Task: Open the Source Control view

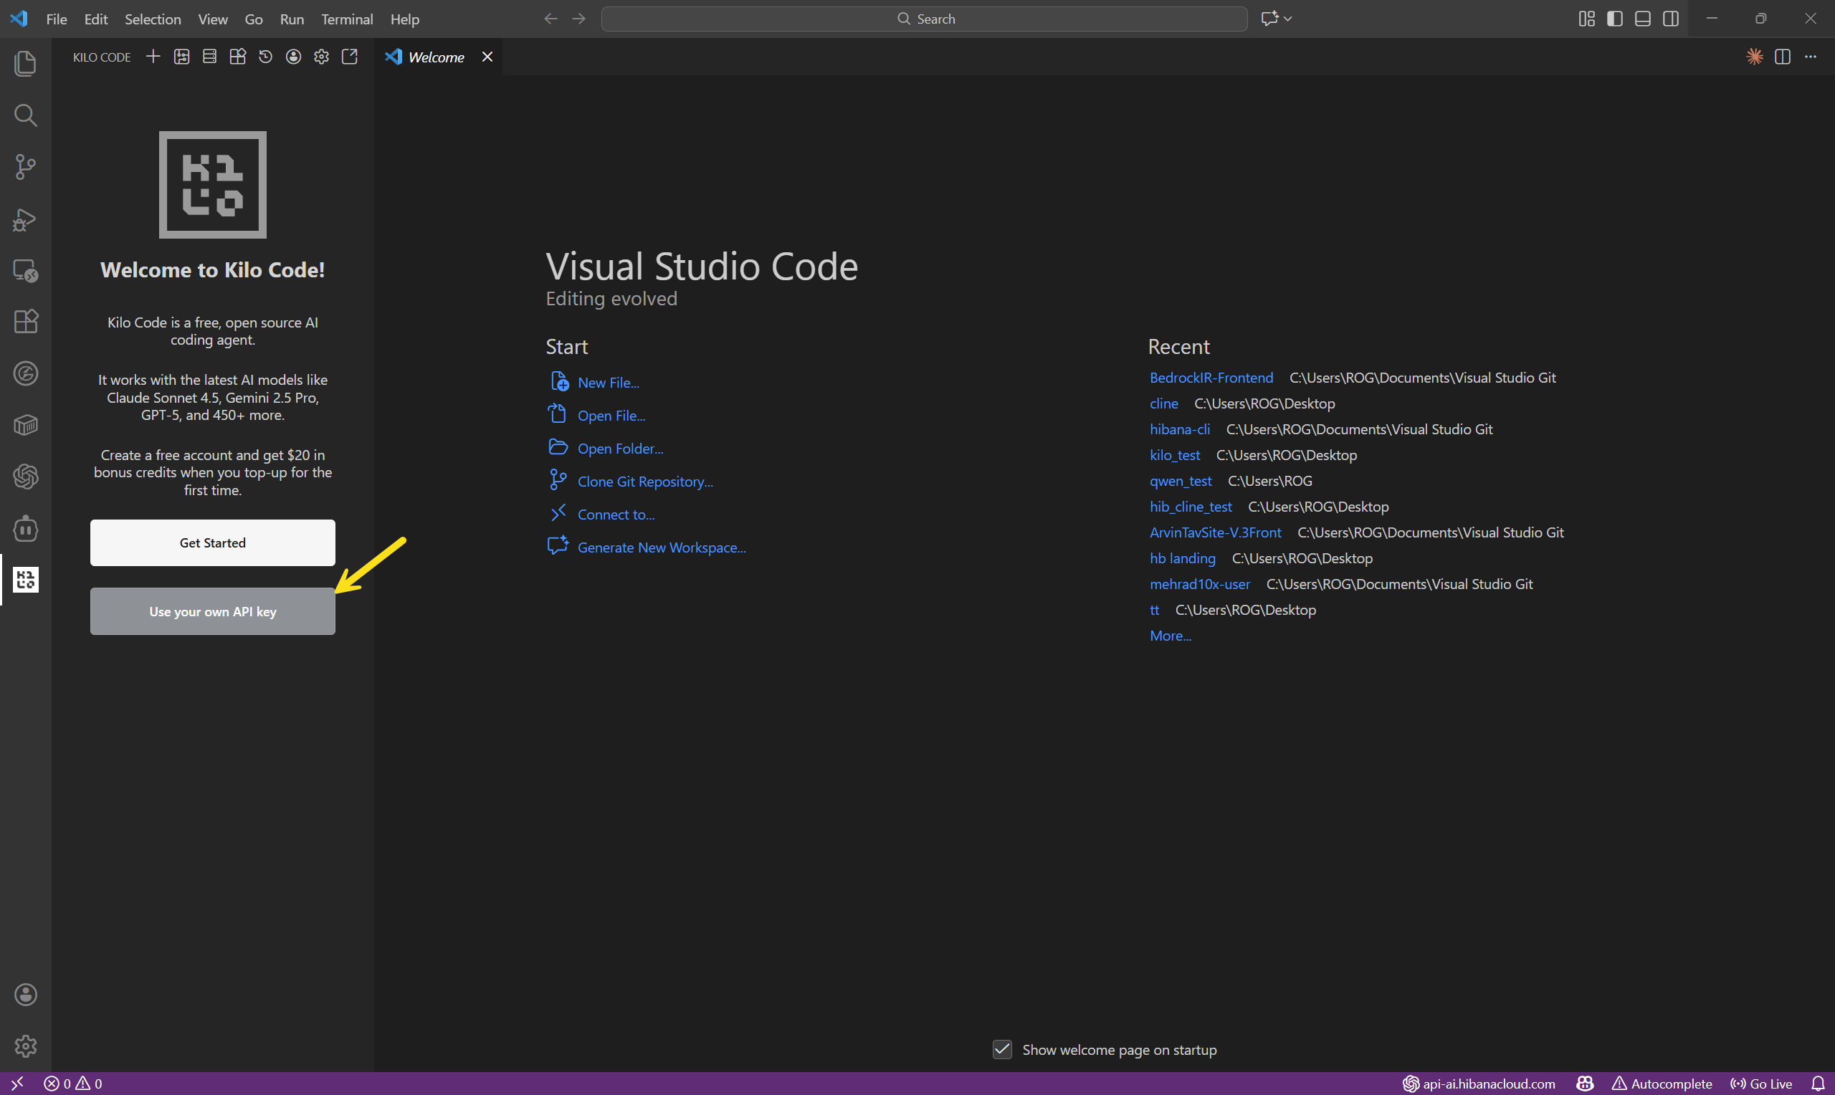Action: click(x=26, y=167)
